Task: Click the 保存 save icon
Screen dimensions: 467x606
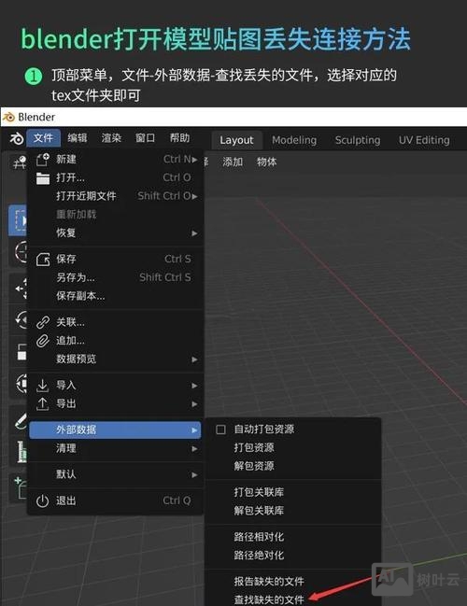Action: click(x=43, y=259)
